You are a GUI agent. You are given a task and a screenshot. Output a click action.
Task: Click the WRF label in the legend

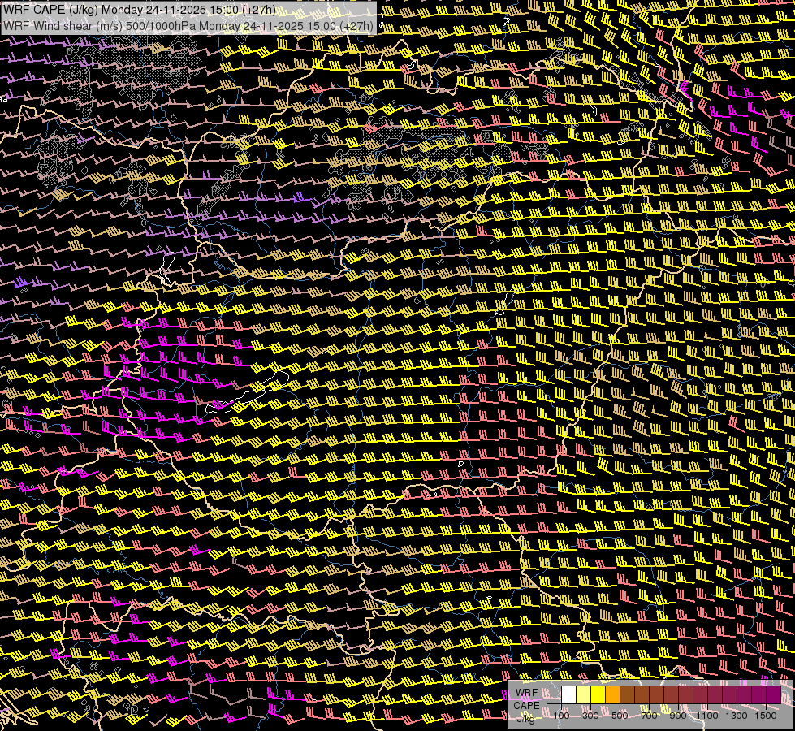[x=527, y=693]
